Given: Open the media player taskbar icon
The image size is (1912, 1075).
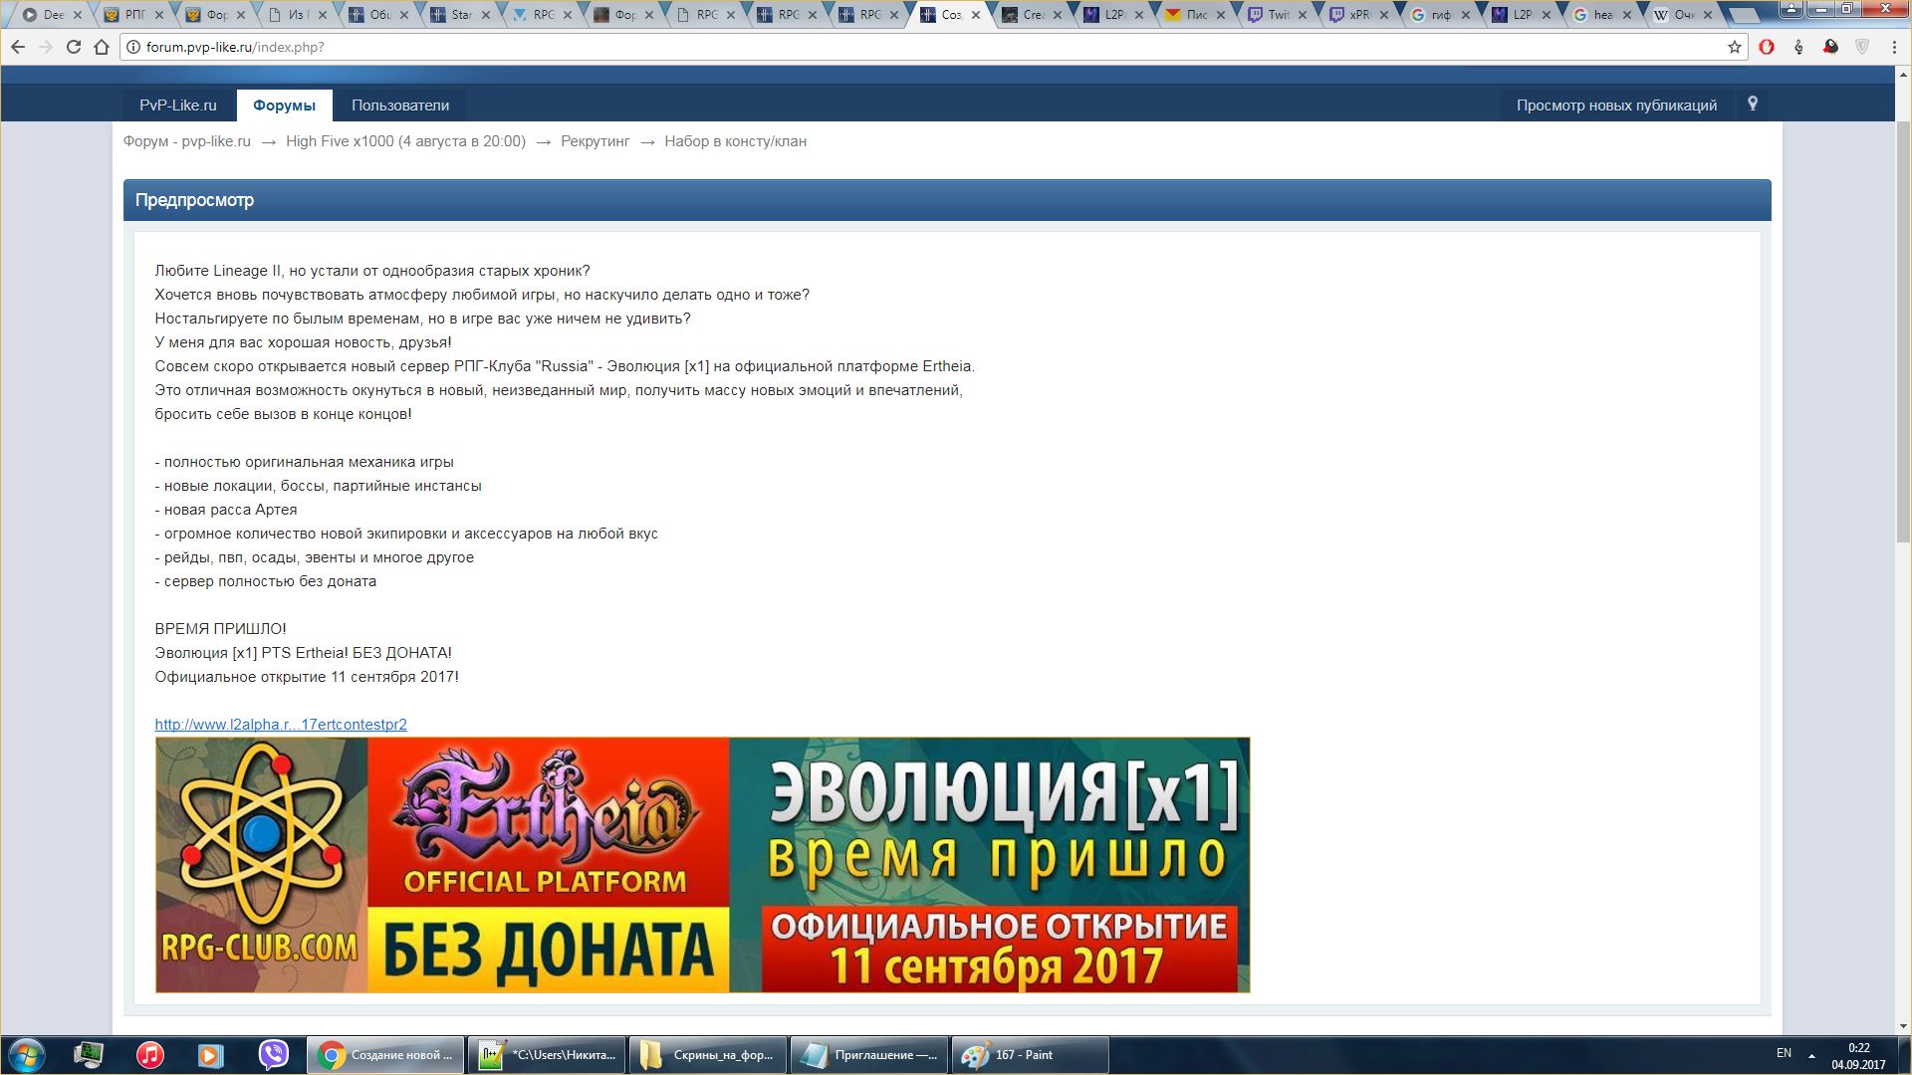Looking at the screenshot, I should tap(210, 1055).
